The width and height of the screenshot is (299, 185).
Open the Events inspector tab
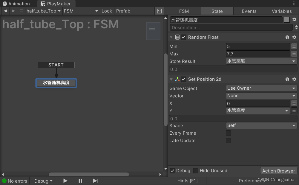tap(249, 11)
